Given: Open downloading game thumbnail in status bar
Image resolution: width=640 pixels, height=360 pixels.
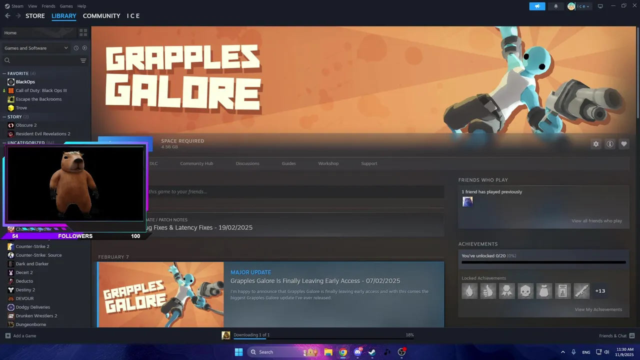Looking at the screenshot, I should 226,335.
